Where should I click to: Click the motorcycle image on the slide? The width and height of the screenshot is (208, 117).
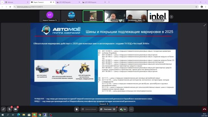pos(84,68)
